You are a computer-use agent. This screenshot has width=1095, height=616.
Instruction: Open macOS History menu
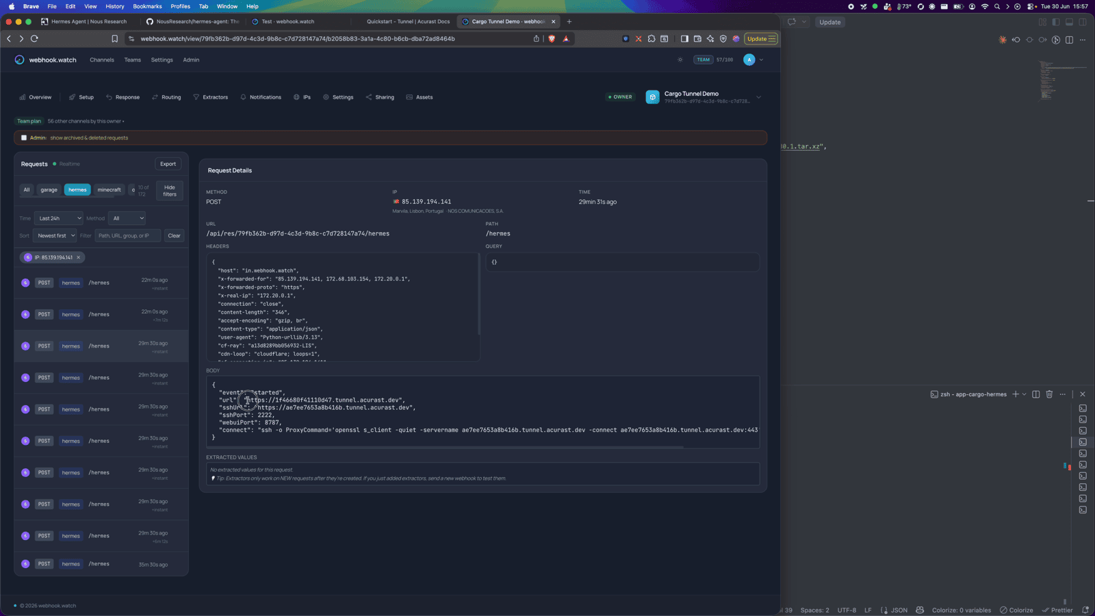click(115, 6)
